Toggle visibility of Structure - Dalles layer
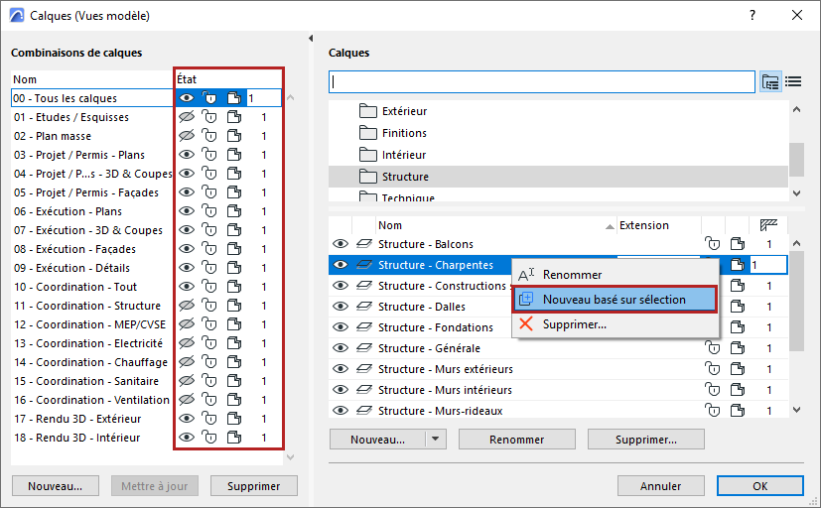The image size is (821, 508). pos(341,307)
